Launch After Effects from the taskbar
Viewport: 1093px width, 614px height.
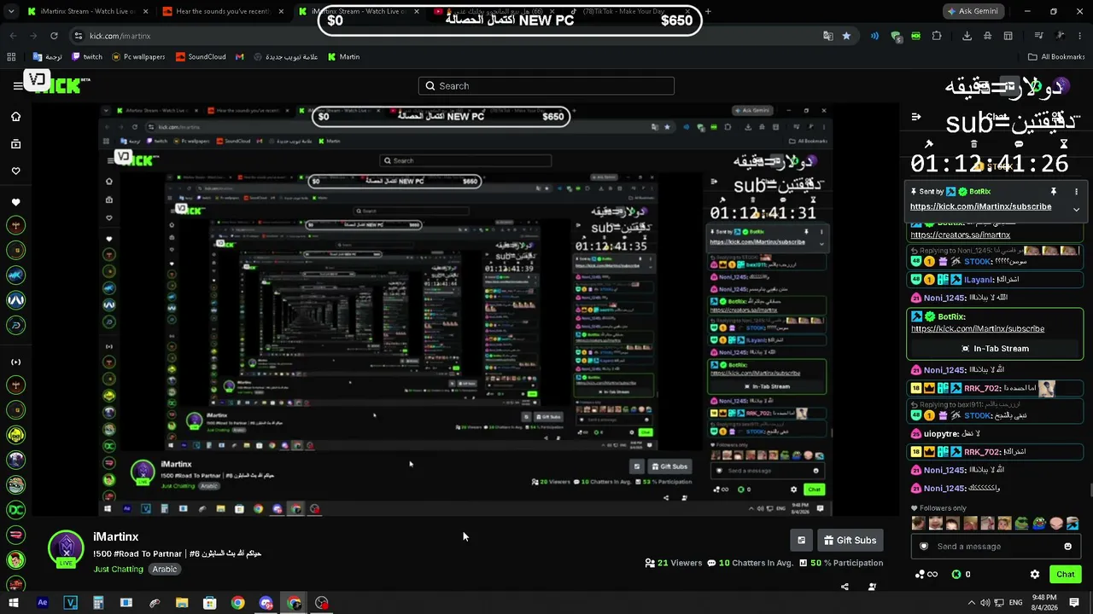pyautogui.click(x=42, y=603)
